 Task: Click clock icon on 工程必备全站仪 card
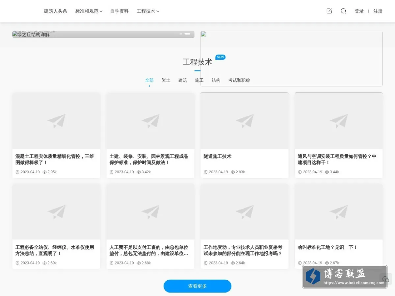pyautogui.click(x=17, y=263)
